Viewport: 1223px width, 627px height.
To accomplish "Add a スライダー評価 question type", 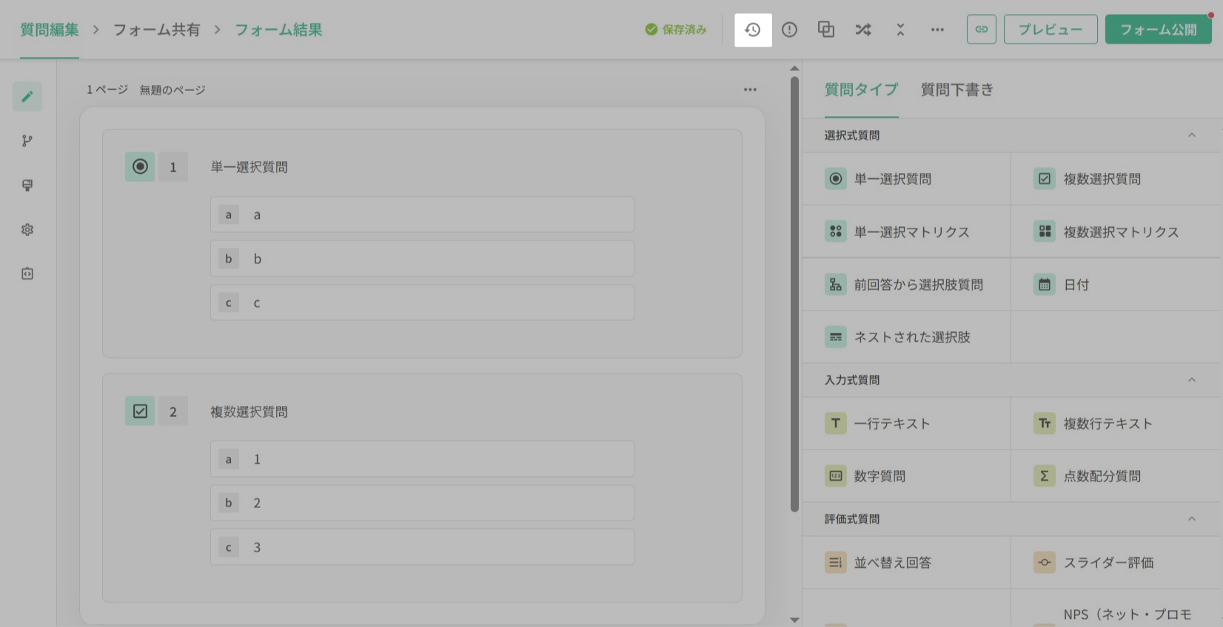I will (1116, 563).
